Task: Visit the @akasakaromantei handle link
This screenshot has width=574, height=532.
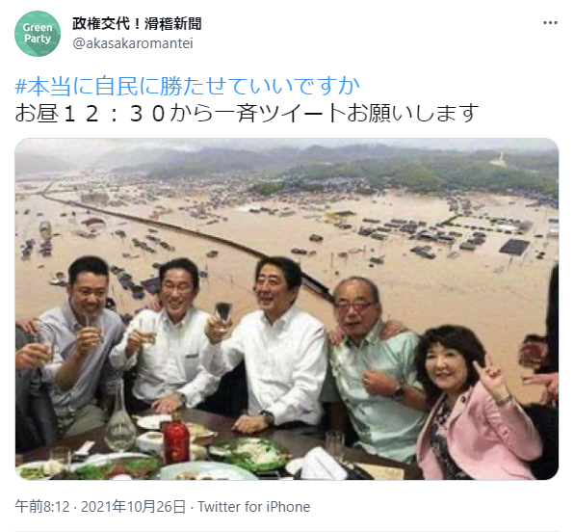Action: click(x=133, y=43)
